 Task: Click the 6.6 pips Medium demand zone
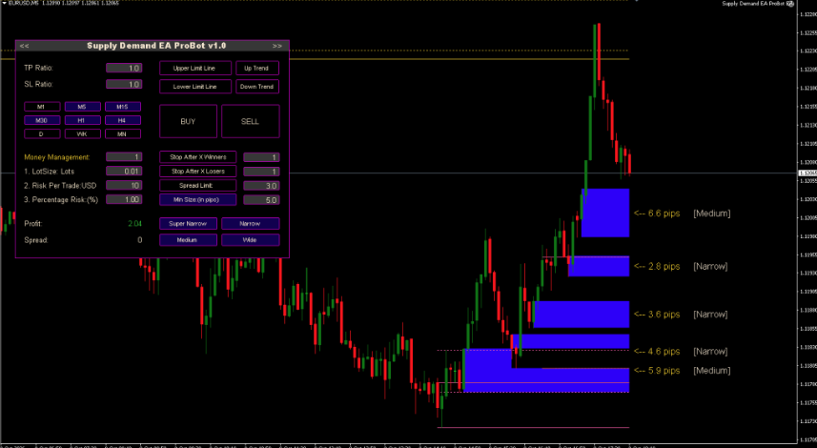coord(605,214)
